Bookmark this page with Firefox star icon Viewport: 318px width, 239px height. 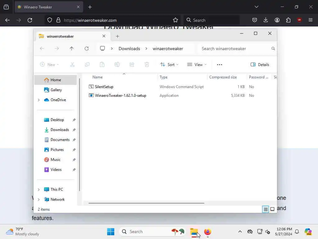tap(175, 20)
